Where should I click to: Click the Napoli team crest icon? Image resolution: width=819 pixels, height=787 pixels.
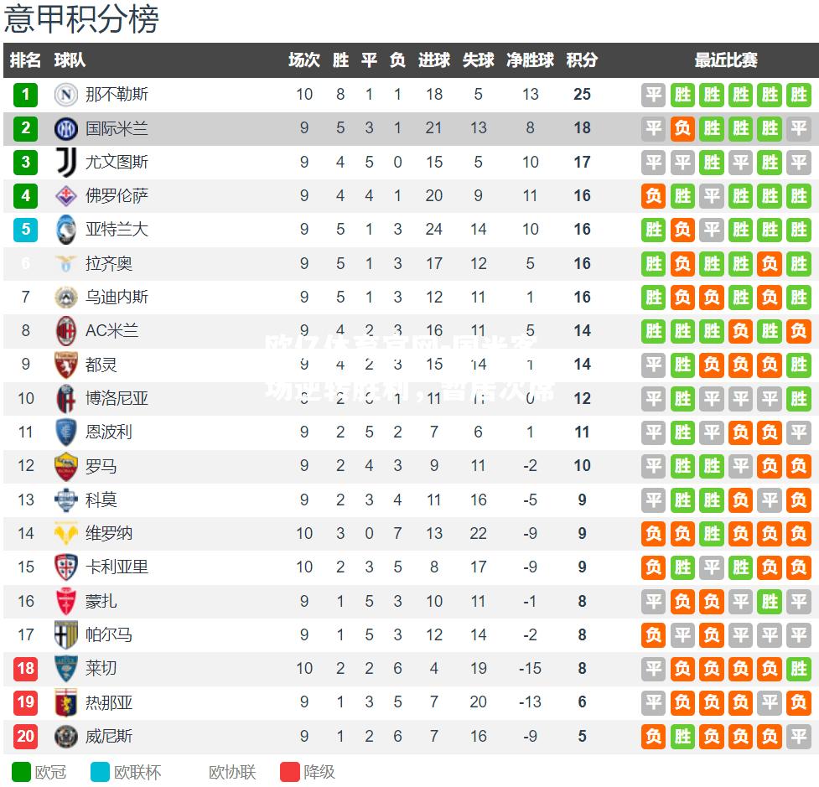point(66,95)
